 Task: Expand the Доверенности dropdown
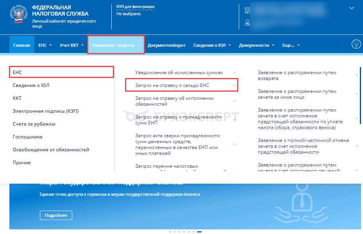pyautogui.click(x=256, y=45)
